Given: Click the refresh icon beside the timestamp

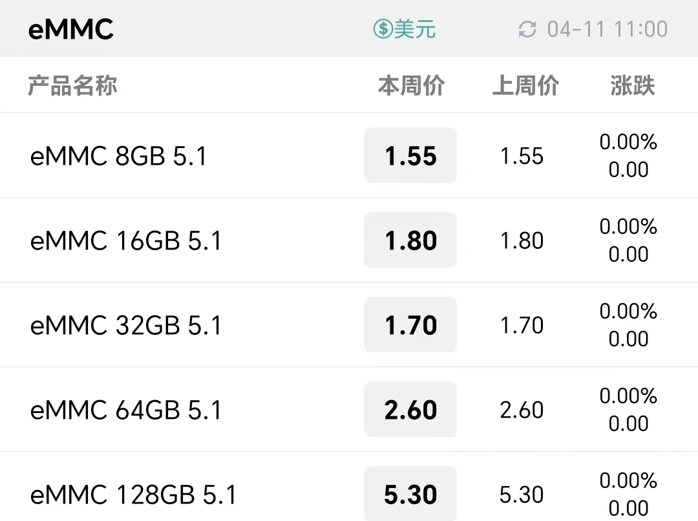Looking at the screenshot, I should click(527, 29).
